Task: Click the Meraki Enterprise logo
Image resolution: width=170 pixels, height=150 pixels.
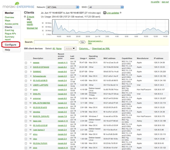Action: tap(18, 5)
